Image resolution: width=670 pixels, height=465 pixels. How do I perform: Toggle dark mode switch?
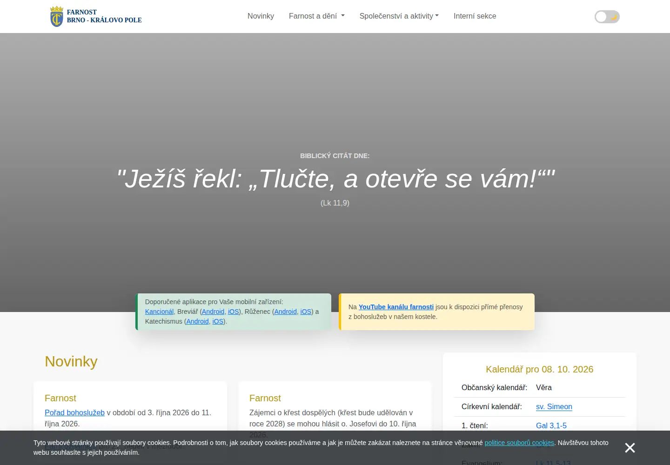pos(607,17)
